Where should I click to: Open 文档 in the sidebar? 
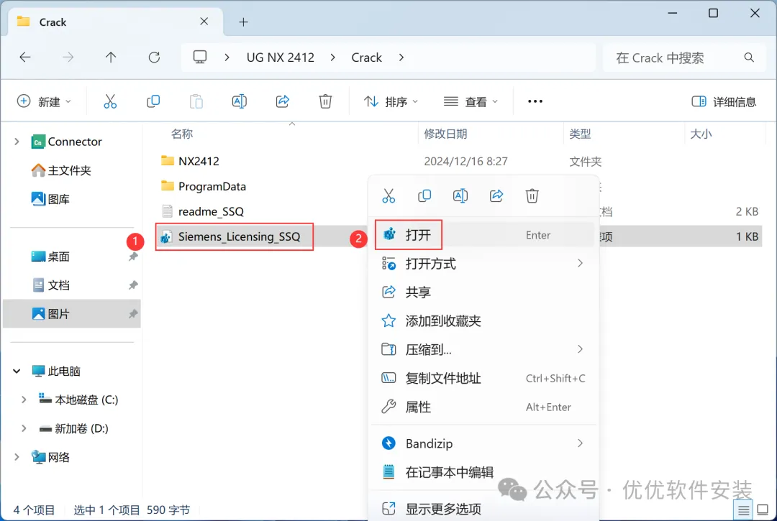50,285
